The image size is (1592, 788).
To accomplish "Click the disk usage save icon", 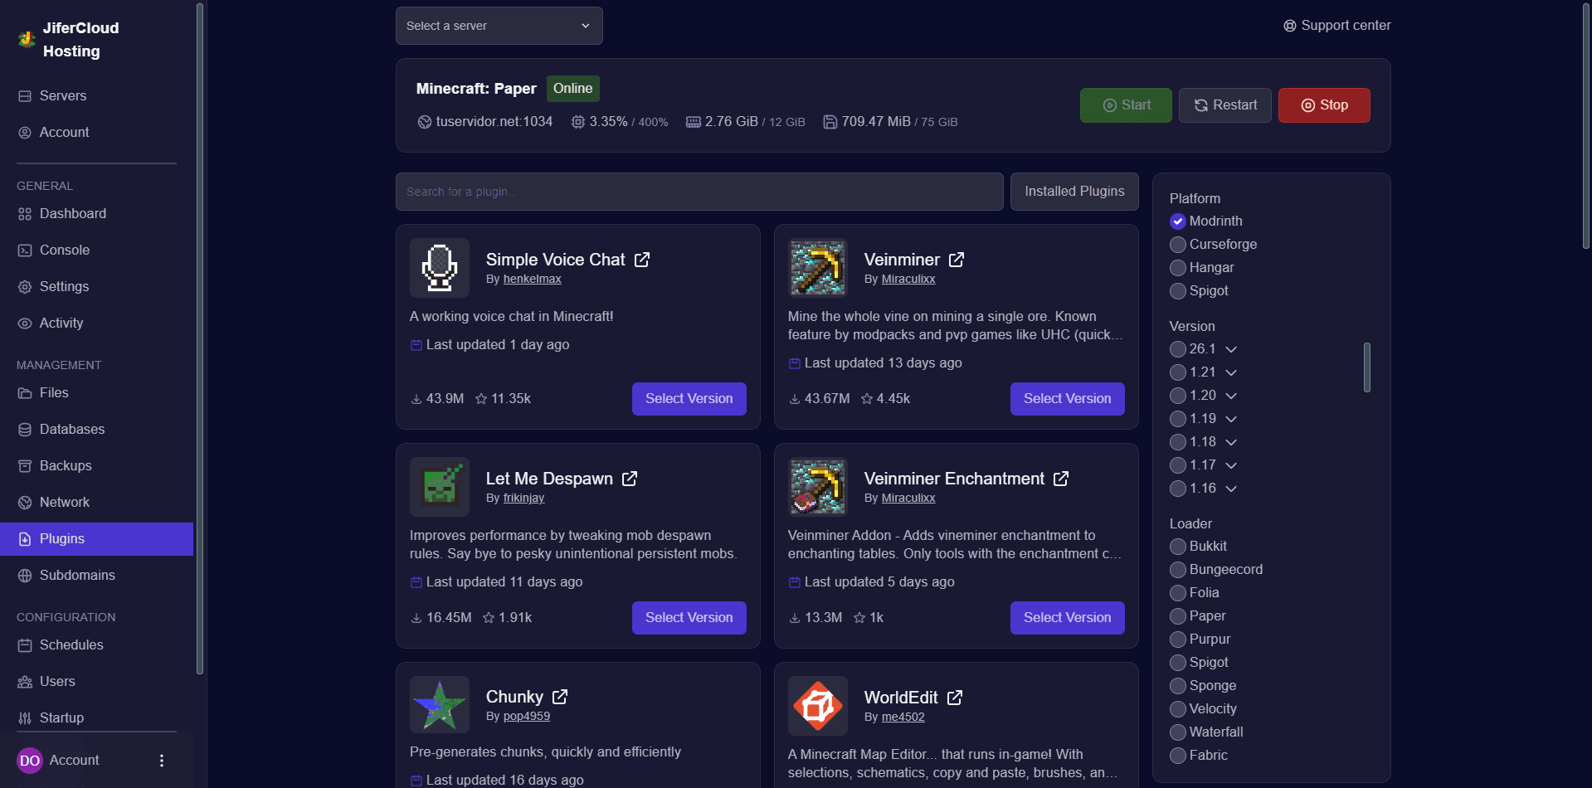I will coord(830,122).
